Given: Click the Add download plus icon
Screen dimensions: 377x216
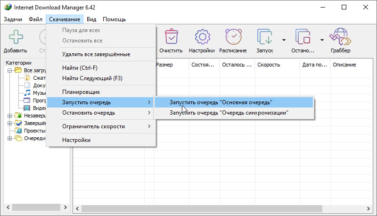Looking at the screenshot, I should point(16,37).
